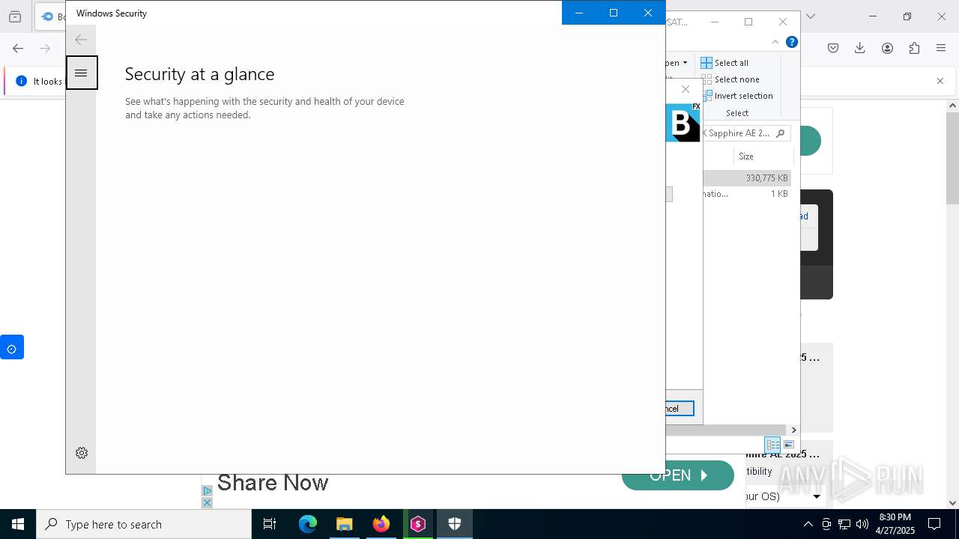Dismiss the Firefox notification bar
The height and width of the screenshot is (539, 959).
pos(940,81)
